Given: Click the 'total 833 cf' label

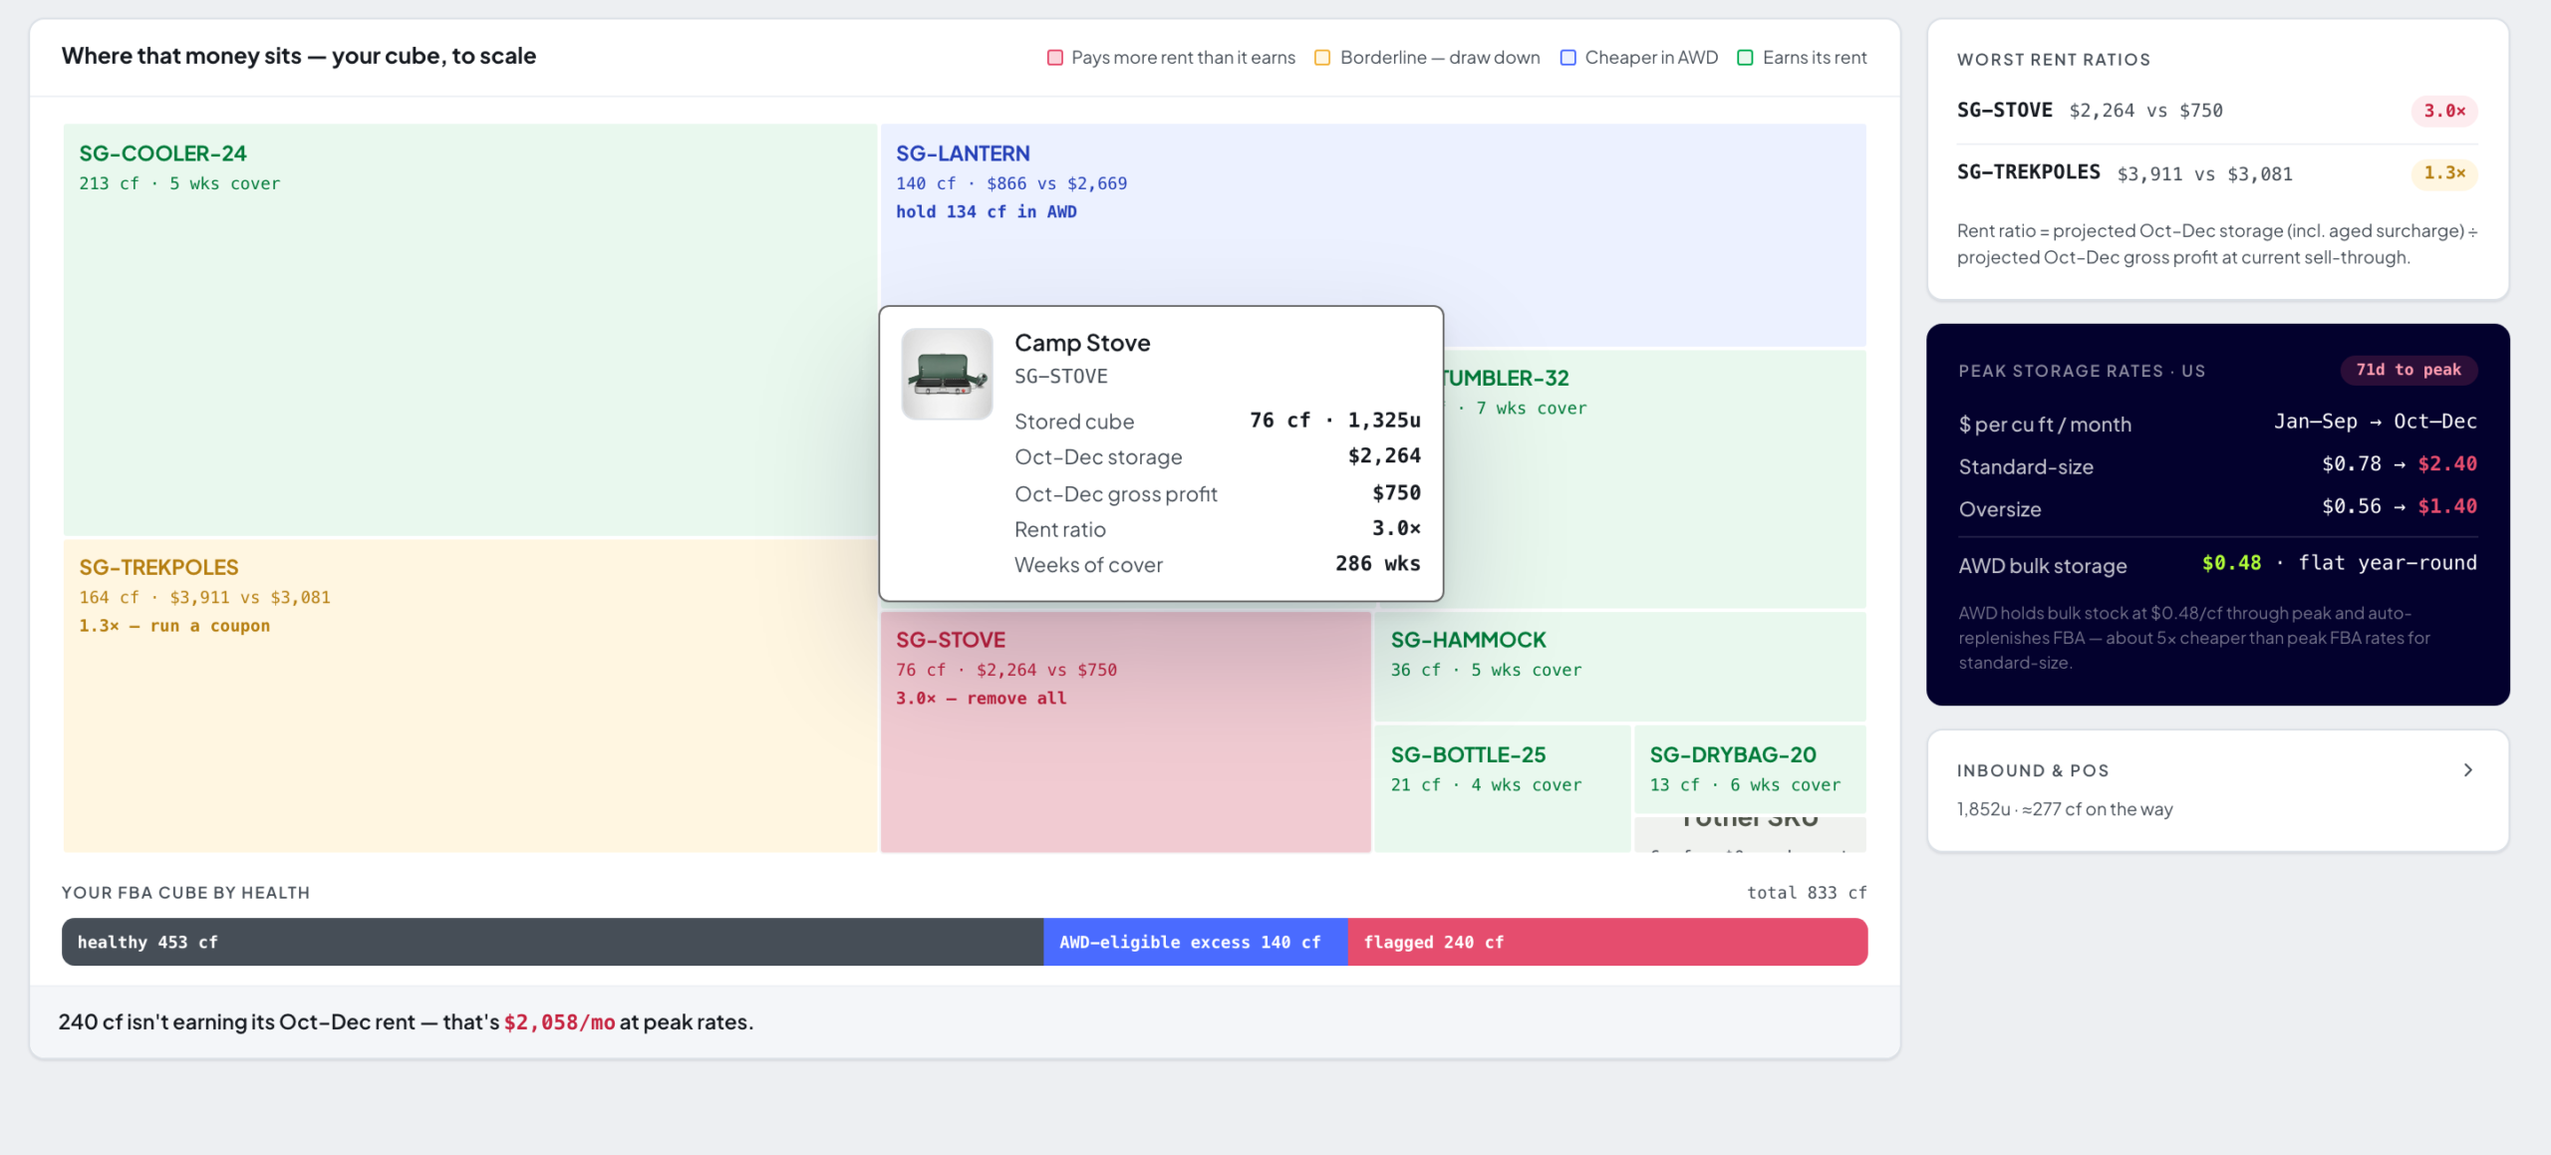Looking at the screenshot, I should (1807, 893).
